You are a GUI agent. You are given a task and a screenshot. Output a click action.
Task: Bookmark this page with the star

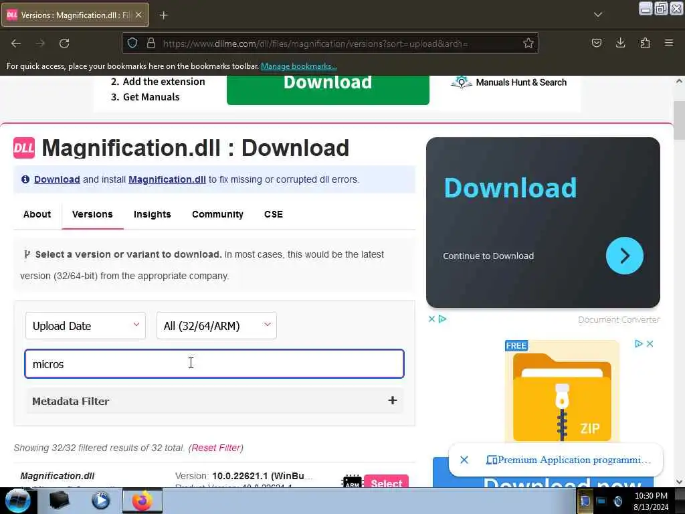(x=528, y=43)
